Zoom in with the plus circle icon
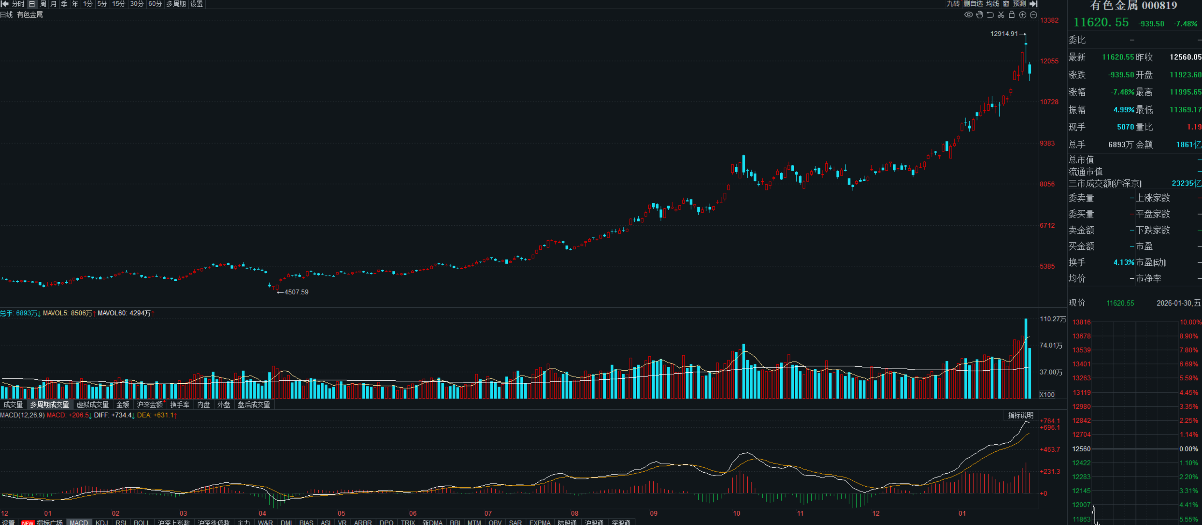1202x525 pixels. [x=1022, y=15]
